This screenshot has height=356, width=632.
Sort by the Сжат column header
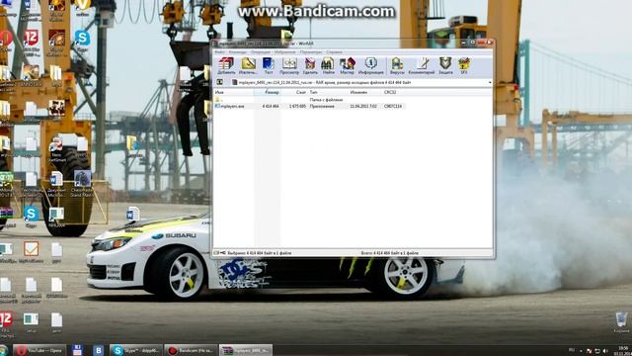coord(294,92)
